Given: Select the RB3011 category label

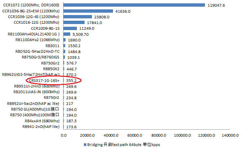Looking at the screenshot, I should 52,45.
